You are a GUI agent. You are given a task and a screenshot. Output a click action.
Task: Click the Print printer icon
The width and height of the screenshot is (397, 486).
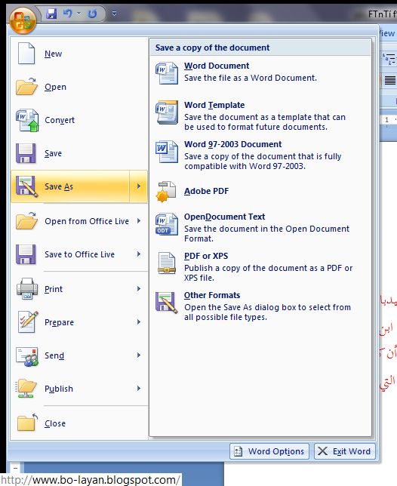click(27, 289)
